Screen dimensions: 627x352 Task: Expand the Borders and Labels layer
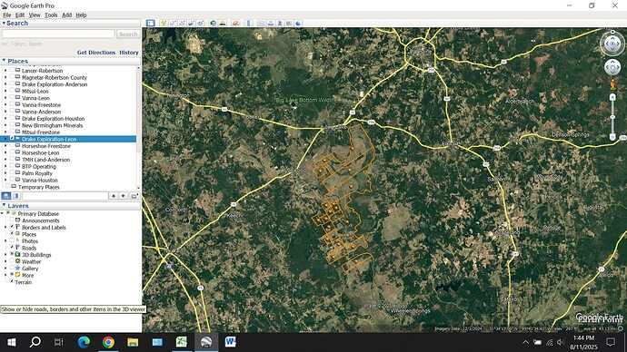(x=5, y=227)
